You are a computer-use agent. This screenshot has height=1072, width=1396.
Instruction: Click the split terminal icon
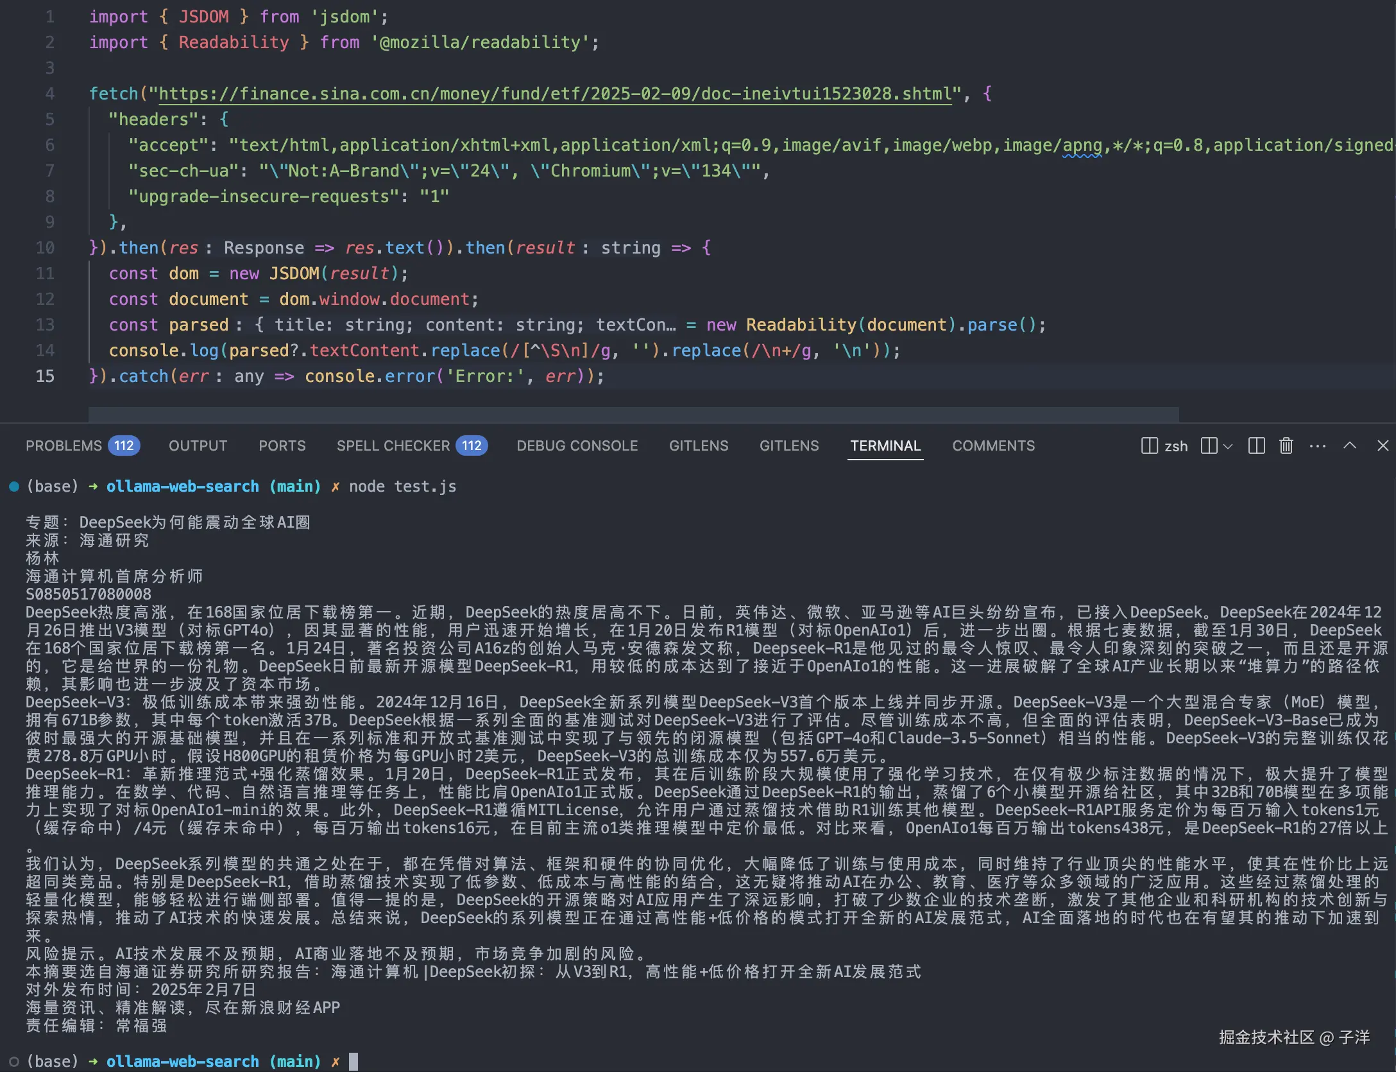pos(1256,445)
